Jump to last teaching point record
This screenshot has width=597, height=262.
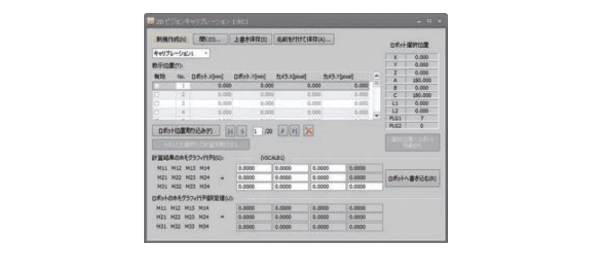[x=294, y=131]
